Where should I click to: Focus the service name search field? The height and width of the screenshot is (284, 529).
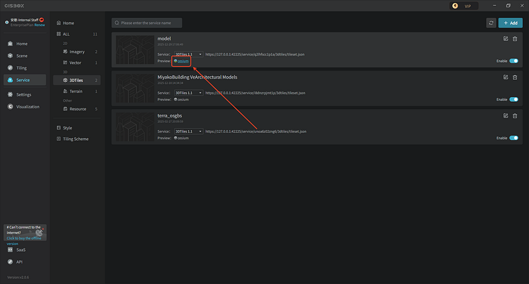tap(147, 23)
